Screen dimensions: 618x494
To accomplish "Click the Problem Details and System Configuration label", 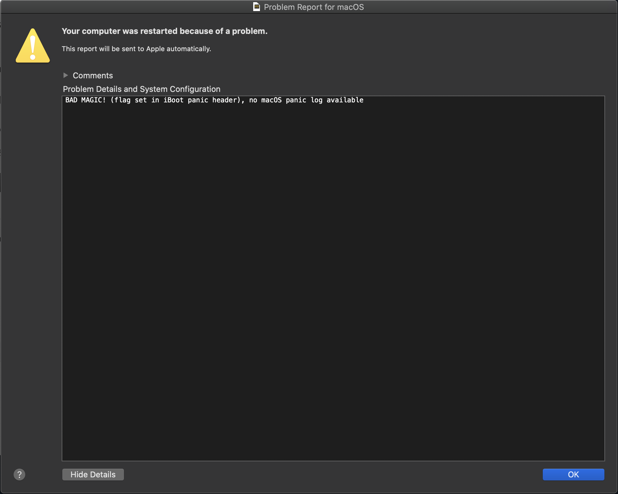I will tap(142, 89).
